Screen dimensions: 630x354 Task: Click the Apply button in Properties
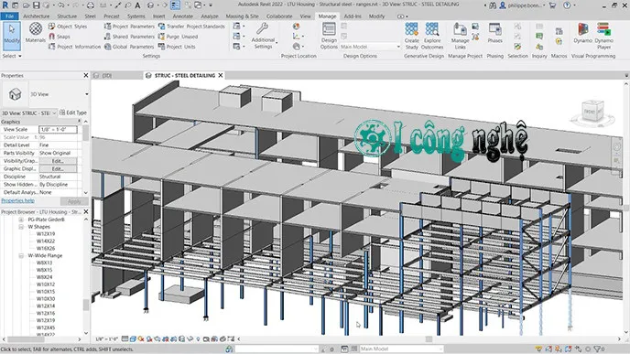coord(74,201)
